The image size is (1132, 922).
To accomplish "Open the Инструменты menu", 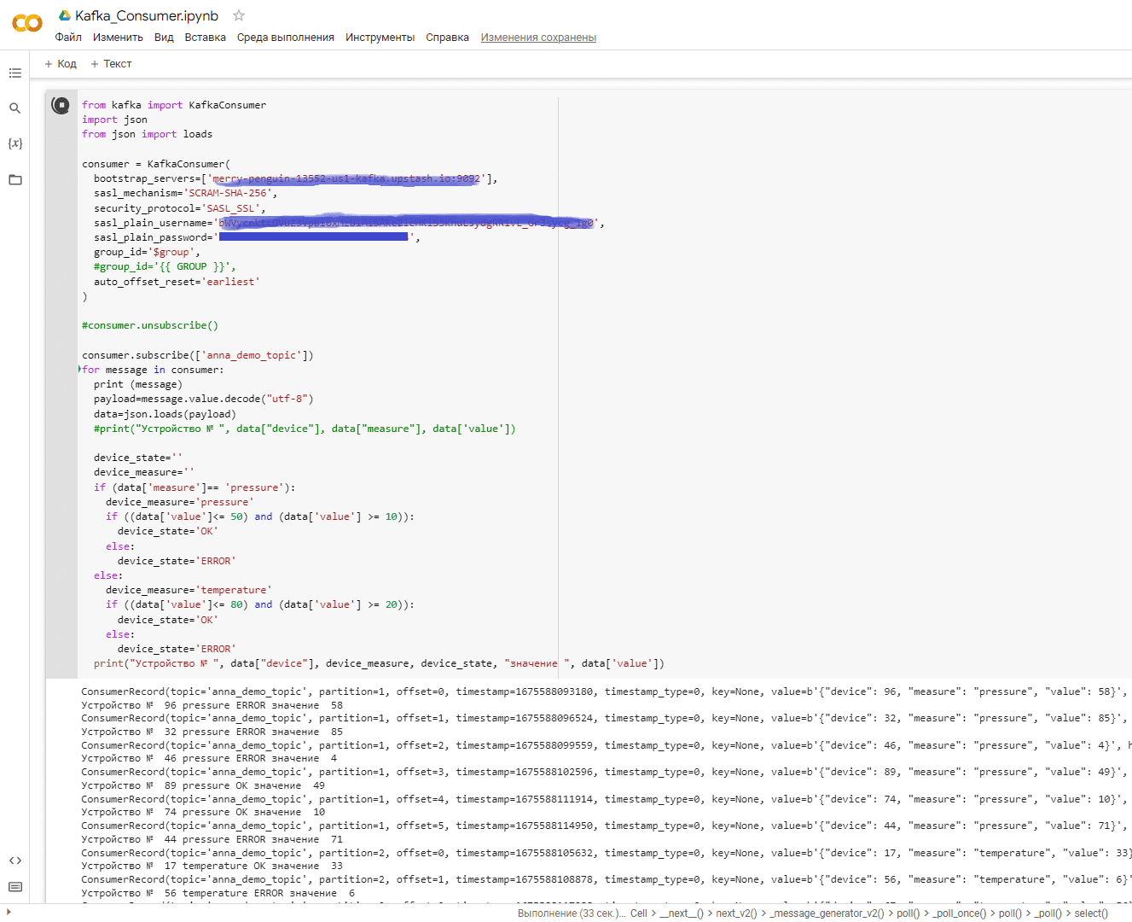I will click(380, 38).
